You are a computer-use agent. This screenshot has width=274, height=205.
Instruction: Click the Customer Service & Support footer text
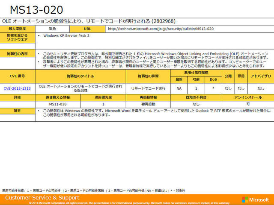click(42, 198)
